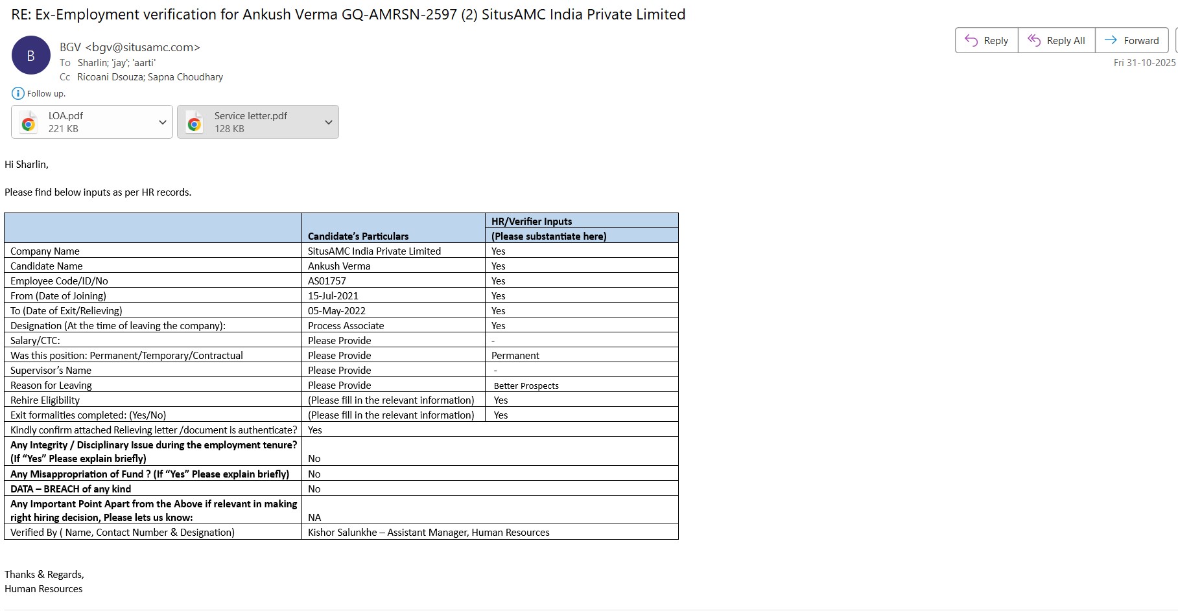Select the employee code AS01757 cell
The height and width of the screenshot is (611, 1178).
click(393, 281)
